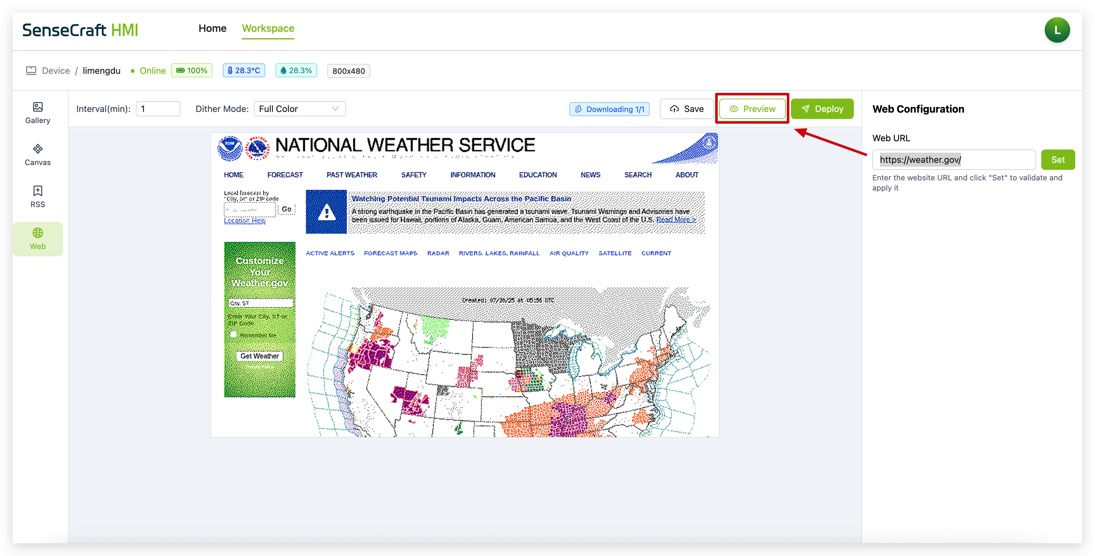
Task: Click the 28.3°C temperature badge
Action: [244, 71]
